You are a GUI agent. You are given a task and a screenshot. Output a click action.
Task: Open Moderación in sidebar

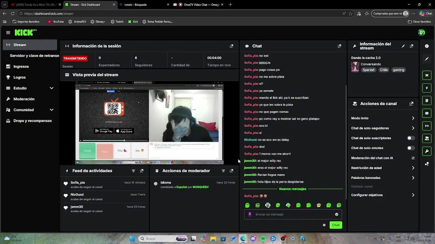[x=30, y=99]
